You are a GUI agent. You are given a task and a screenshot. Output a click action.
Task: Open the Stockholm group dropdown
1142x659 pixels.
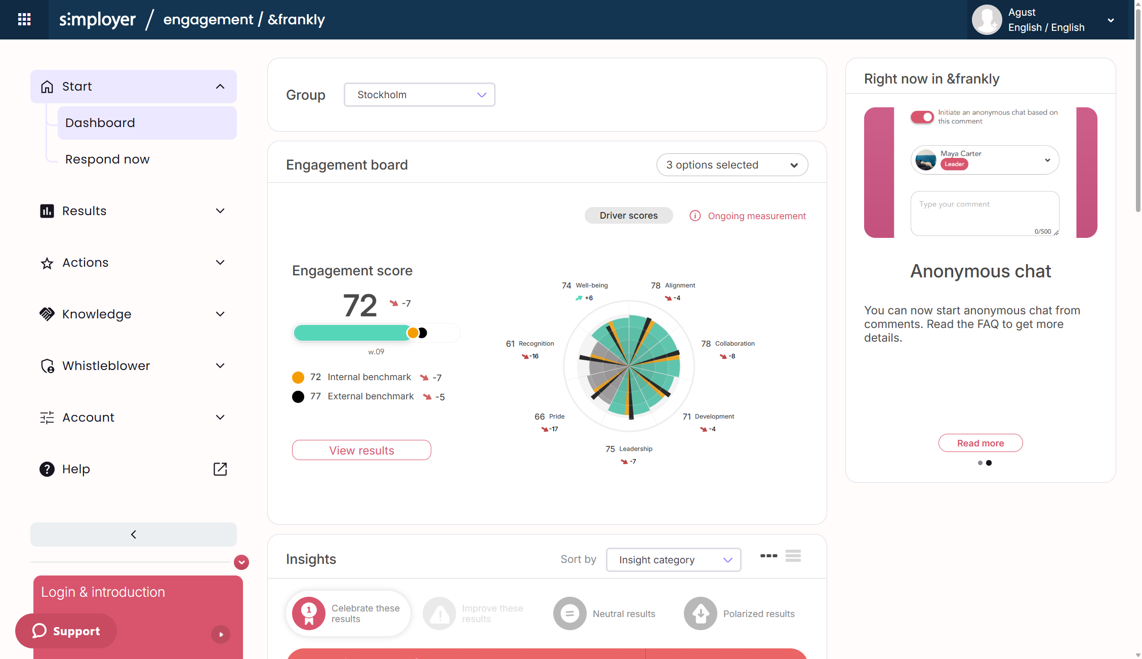pyautogui.click(x=419, y=95)
